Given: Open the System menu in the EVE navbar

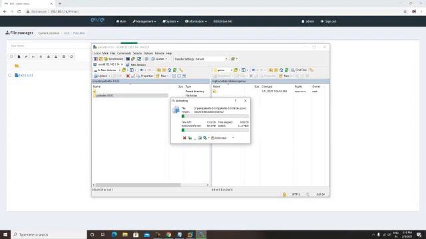Looking at the screenshot, I should [170, 21].
